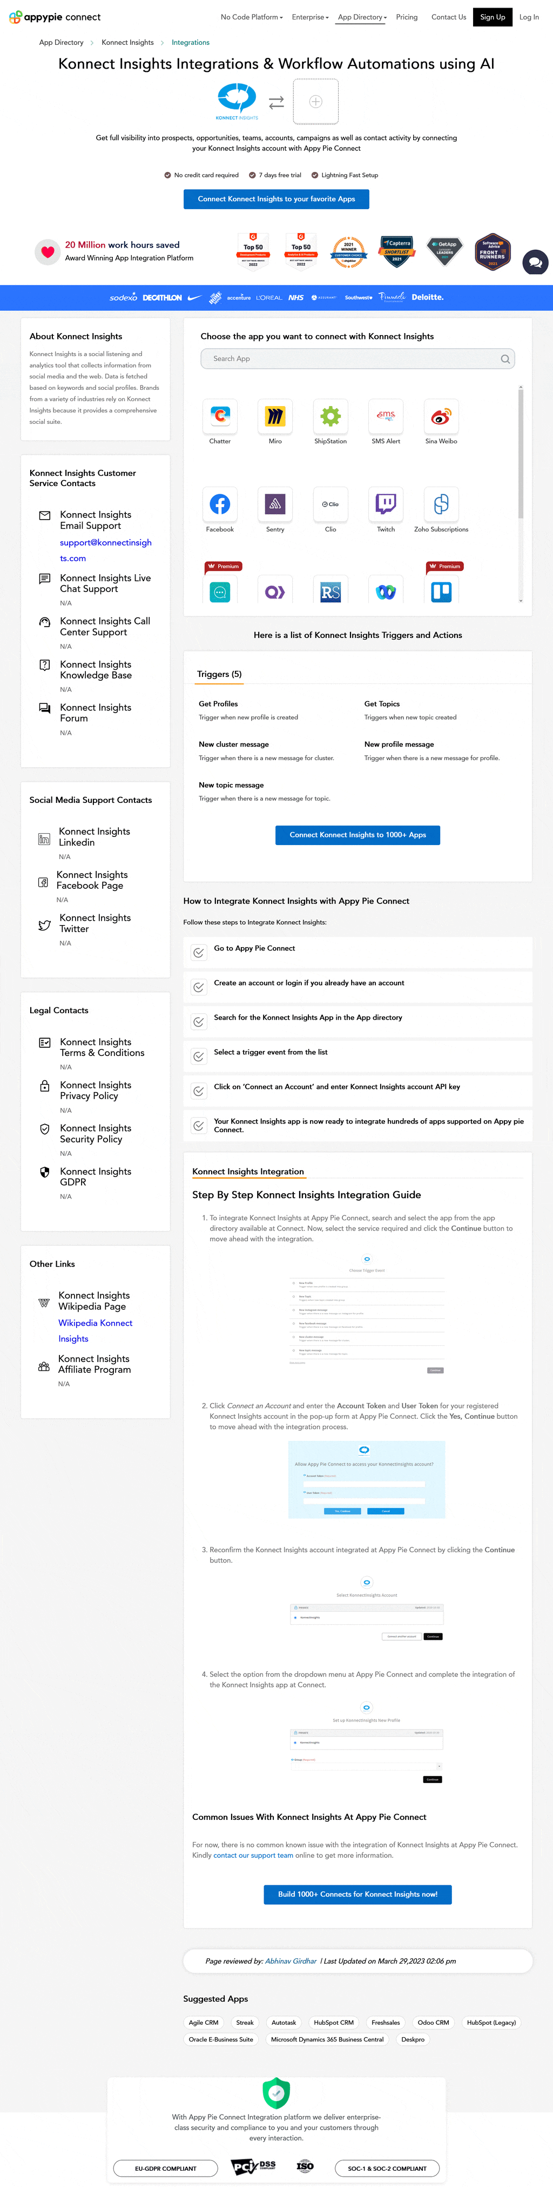Expand the Enterprise dropdown menu
The height and width of the screenshot is (2187, 553).
(x=309, y=17)
